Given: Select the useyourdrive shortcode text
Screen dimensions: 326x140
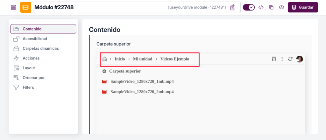Looking at the screenshot, I should (197, 8).
